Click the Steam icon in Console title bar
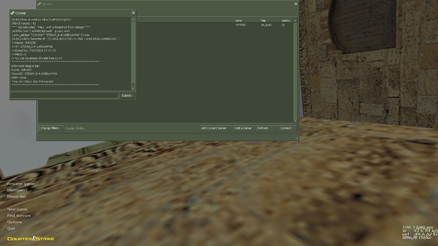This screenshot has width=438, height=246. click(13, 13)
